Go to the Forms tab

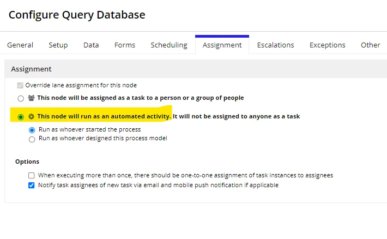click(125, 45)
